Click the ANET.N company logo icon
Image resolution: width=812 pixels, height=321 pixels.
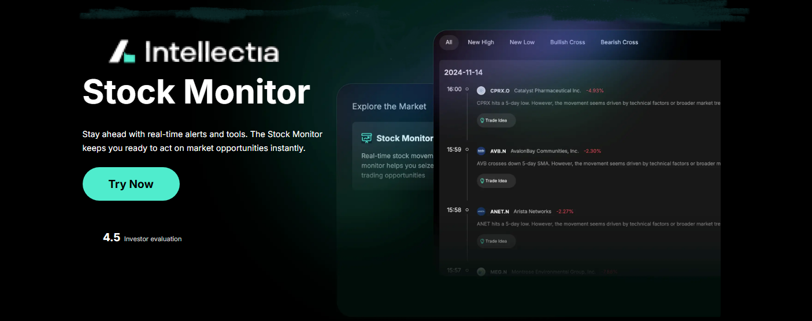pyautogui.click(x=481, y=212)
